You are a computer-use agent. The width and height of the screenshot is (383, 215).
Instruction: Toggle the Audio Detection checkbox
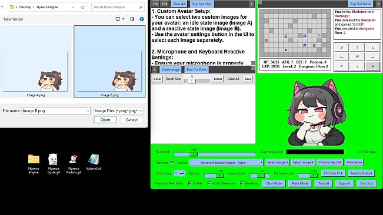point(209,183)
